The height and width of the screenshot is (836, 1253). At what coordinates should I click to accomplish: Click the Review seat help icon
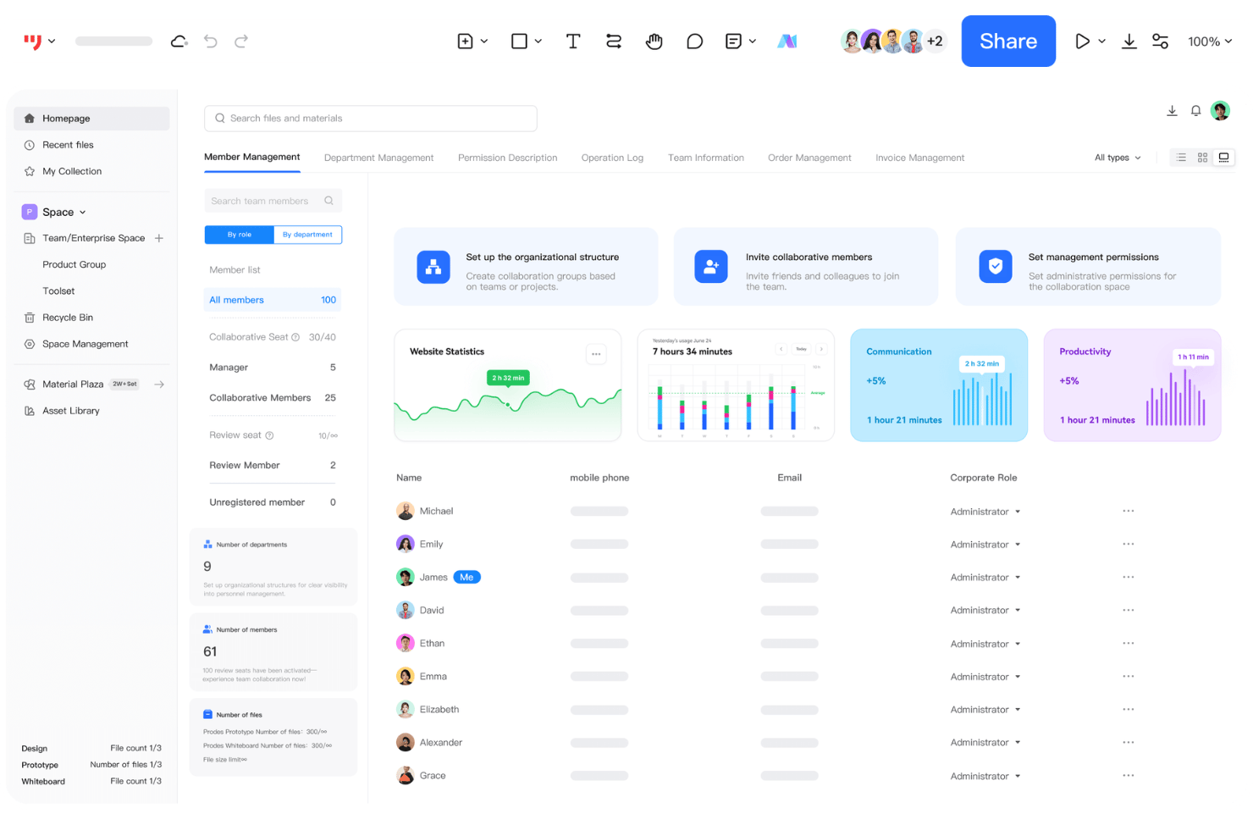pos(269,435)
